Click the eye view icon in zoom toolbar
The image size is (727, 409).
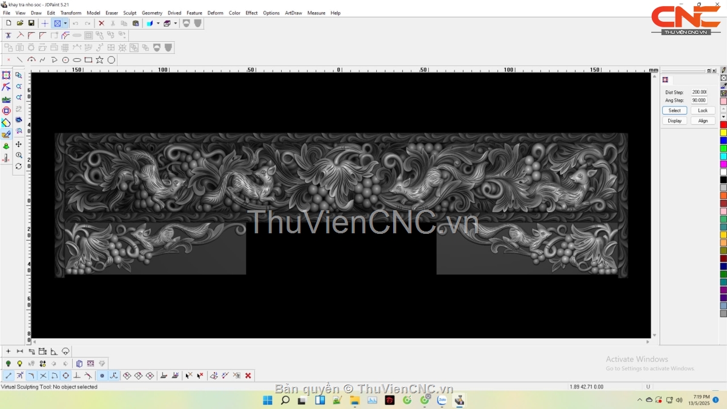click(x=19, y=119)
